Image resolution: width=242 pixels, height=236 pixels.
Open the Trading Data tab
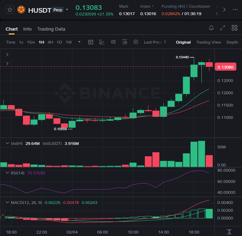[51, 29]
